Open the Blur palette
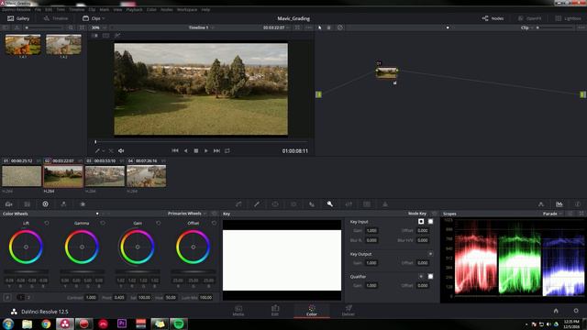587x330 pixels. pos(312,204)
